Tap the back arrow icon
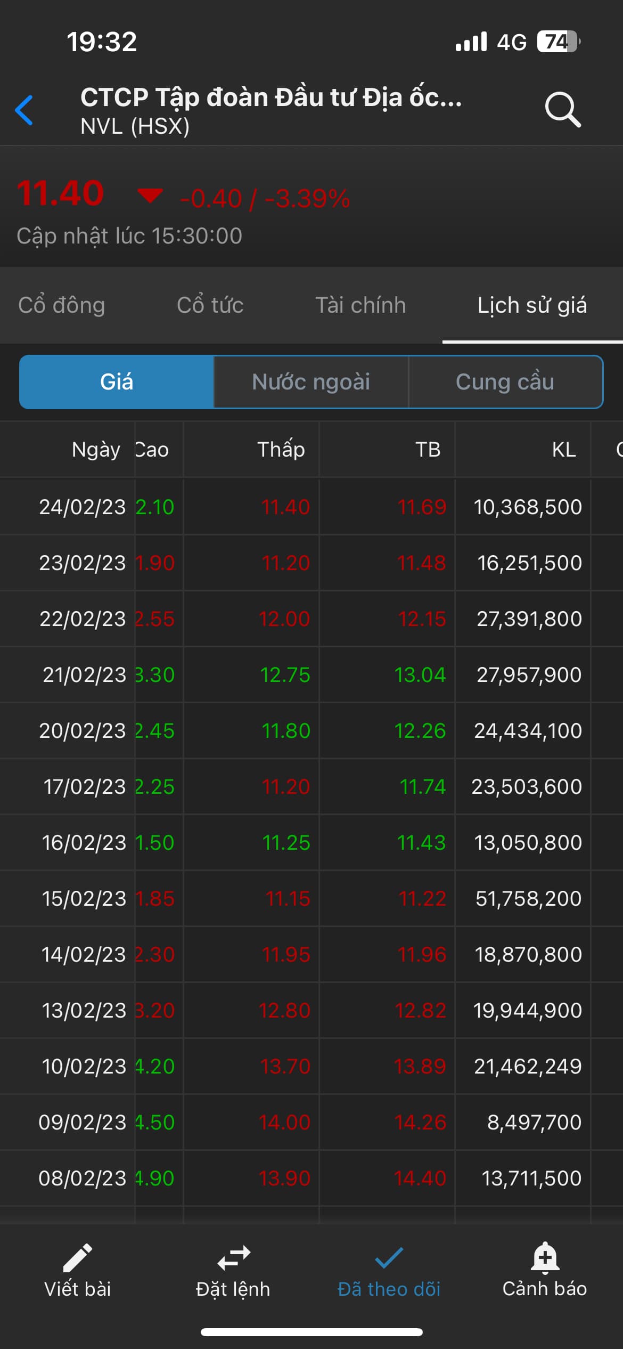 pos(24,110)
